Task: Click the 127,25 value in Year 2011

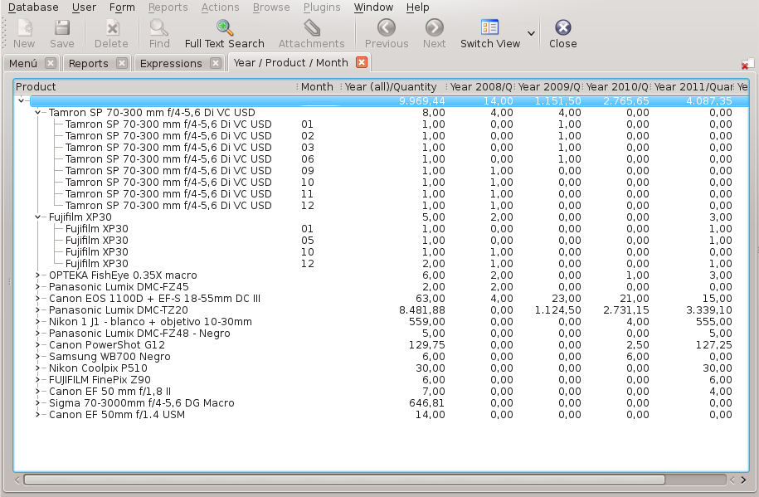Action: [714, 345]
